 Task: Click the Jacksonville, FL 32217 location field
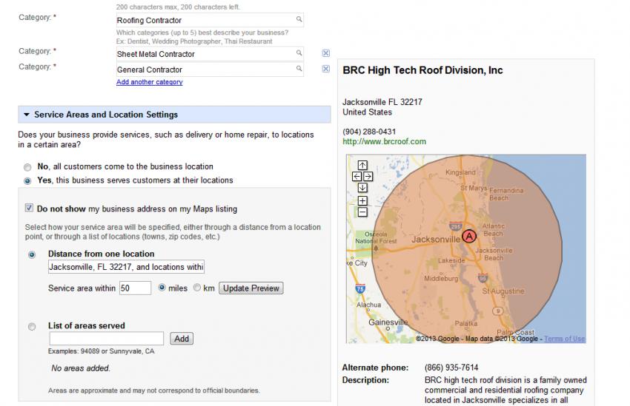[126, 267]
